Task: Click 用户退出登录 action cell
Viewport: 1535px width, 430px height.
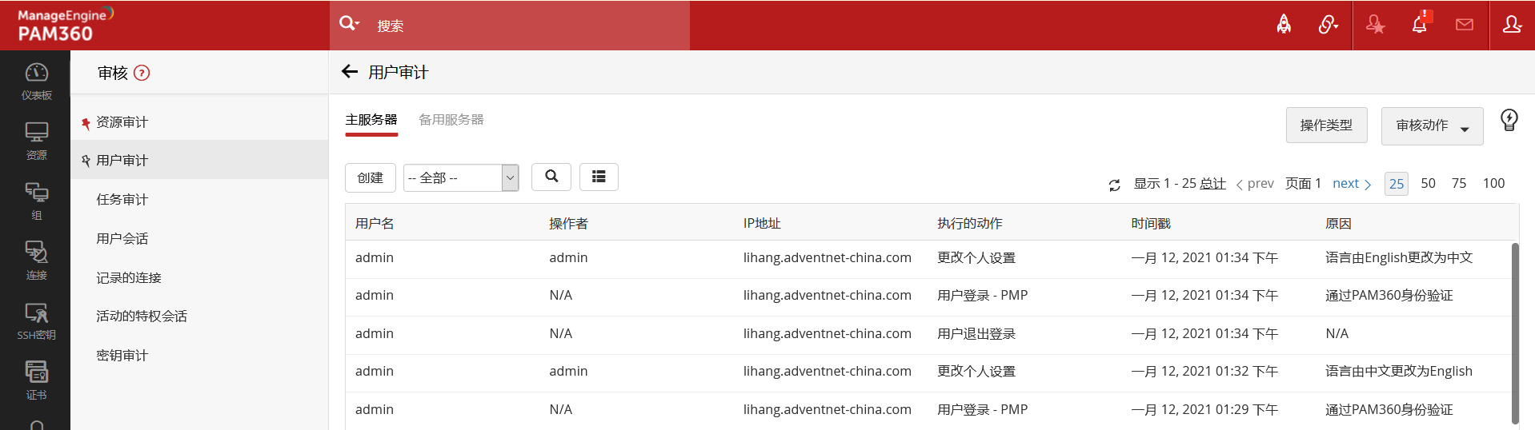Action: [976, 333]
